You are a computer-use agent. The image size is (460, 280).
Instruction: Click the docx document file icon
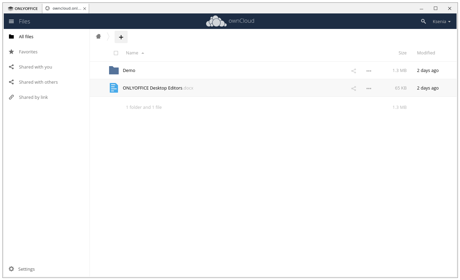114,88
